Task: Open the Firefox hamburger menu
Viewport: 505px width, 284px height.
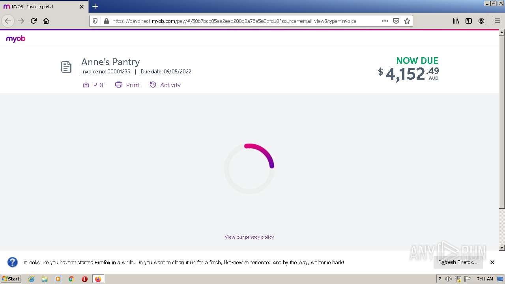Action: (497, 21)
